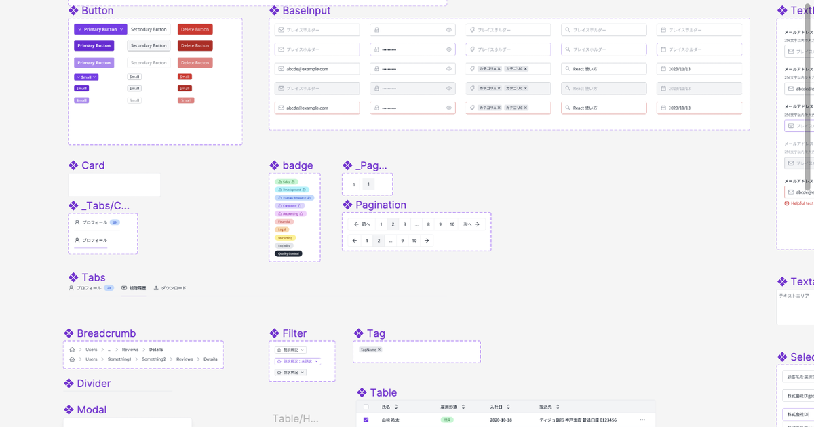Toggle eye icon in the red-bordered password field
Image resolution: width=814 pixels, height=427 pixels.
coord(449,108)
